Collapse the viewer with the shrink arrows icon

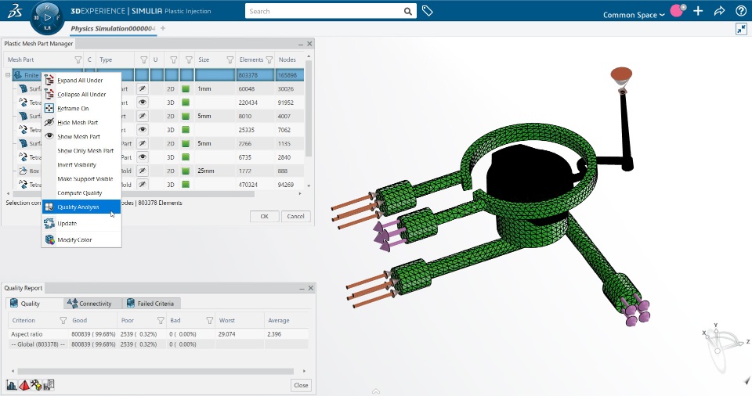[x=741, y=29]
